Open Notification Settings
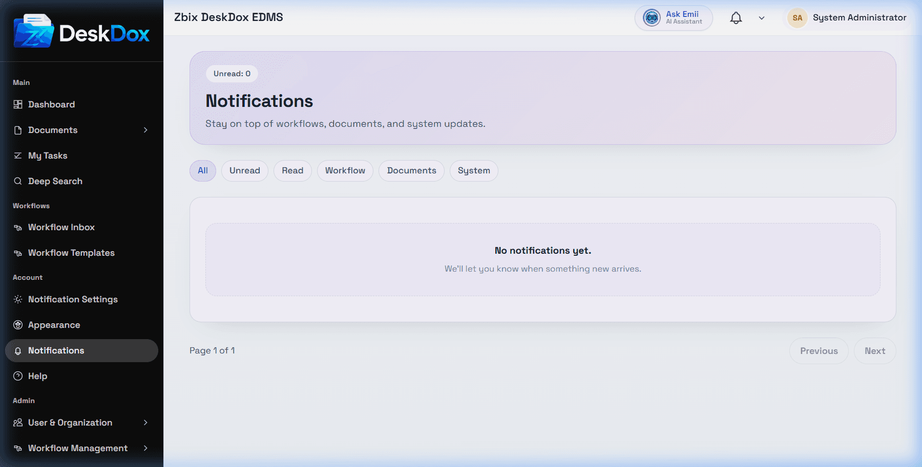This screenshot has height=467, width=922. pyautogui.click(x=81, y=299)
